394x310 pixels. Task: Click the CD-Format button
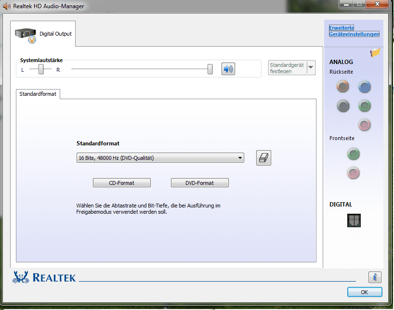(x=121, y=183)
